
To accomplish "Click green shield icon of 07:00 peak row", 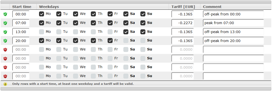I will click(x=5, y=23).
